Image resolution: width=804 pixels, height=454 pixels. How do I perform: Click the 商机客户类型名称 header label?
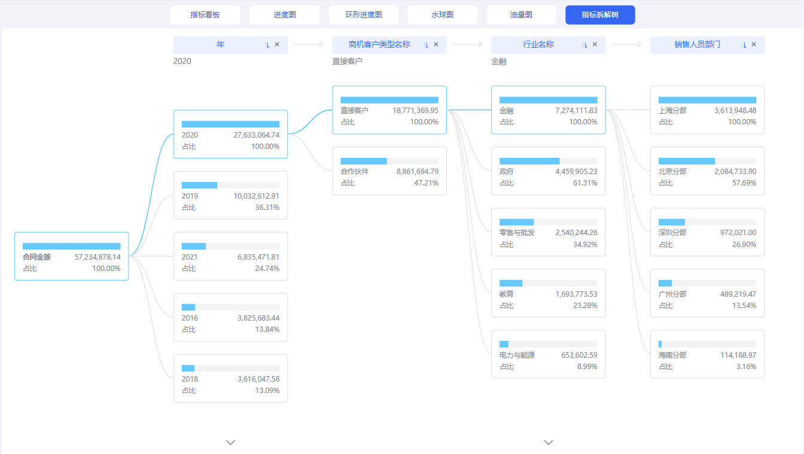click(380, 45)
